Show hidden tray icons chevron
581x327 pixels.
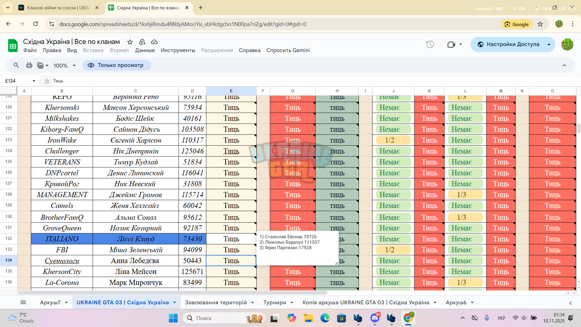[x=463, y=318]
